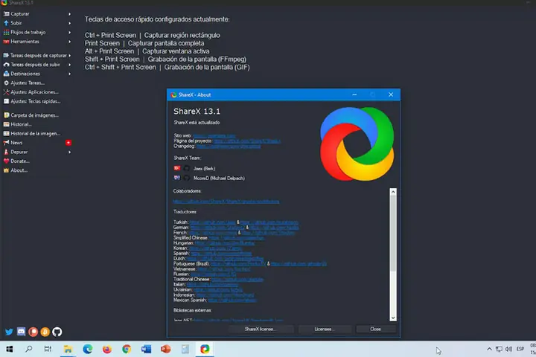Open ShareX Twitter page icon
The image size is (536, 357).
click(9, 332)
